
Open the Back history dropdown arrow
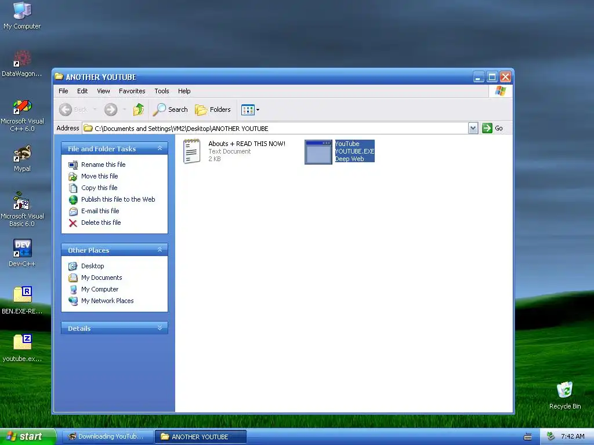[x=95, y=110]
